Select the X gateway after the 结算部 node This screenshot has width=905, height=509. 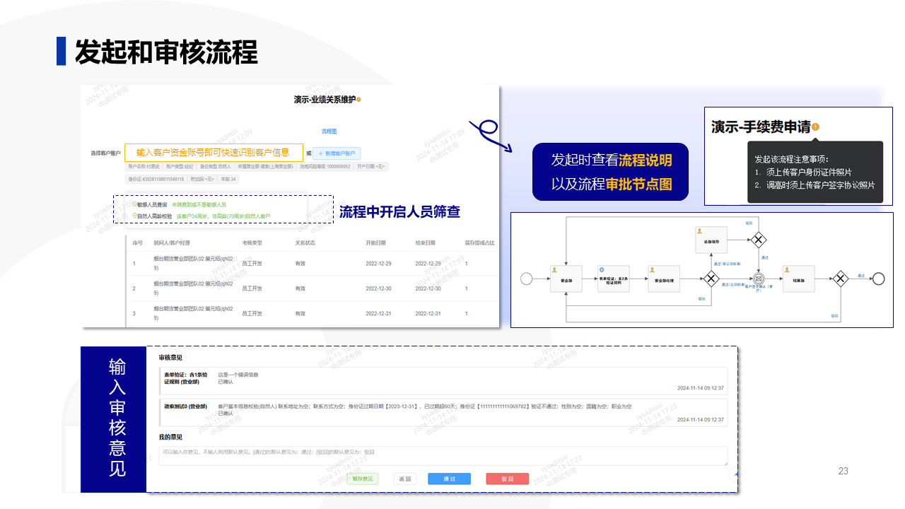click(x=840, y=279)
